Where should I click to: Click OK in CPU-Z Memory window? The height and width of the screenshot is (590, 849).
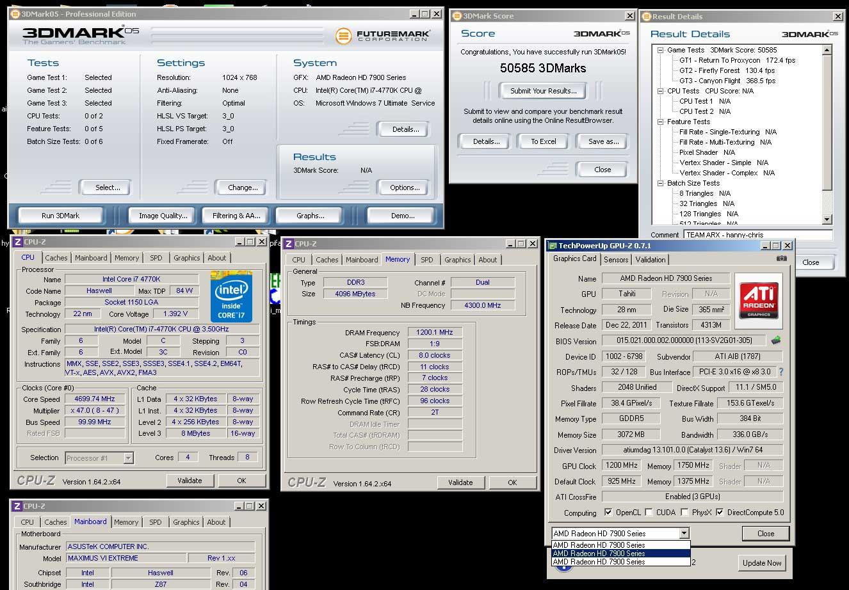pyautogui.click(x=512, y=482)
